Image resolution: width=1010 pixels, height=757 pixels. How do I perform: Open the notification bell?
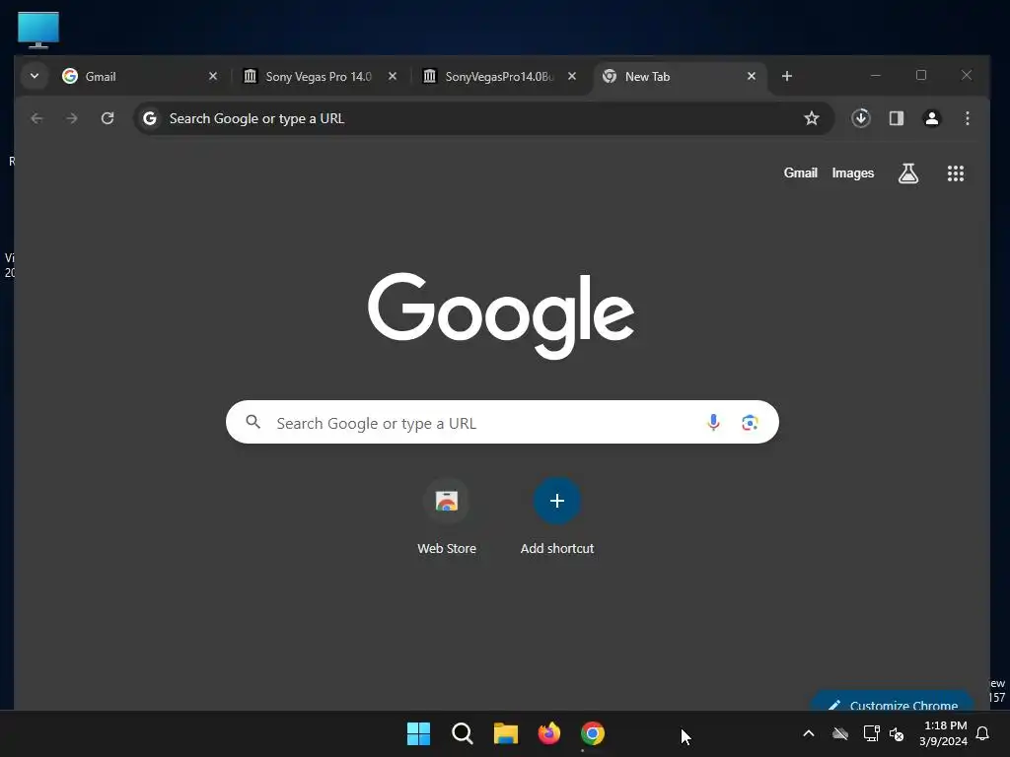[982, 733]
